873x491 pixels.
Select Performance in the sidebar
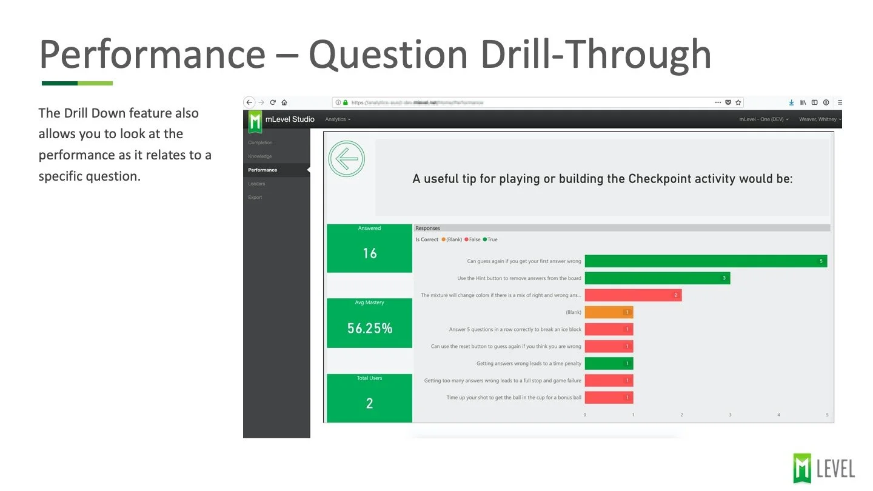(x=276, y=170)
